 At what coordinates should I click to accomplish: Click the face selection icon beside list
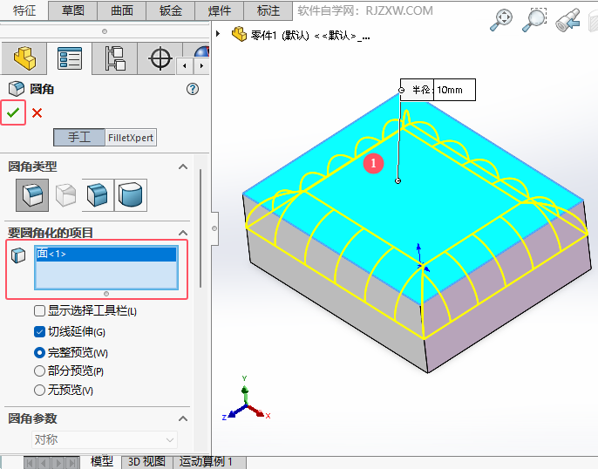[x=18, y=255]
